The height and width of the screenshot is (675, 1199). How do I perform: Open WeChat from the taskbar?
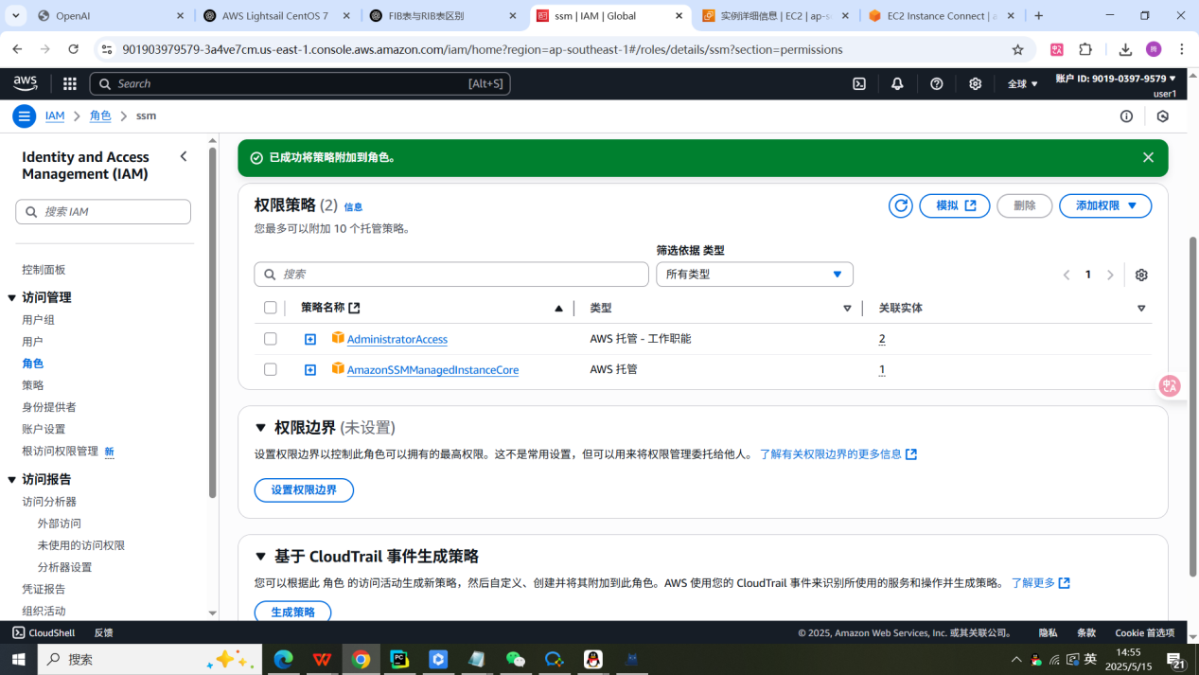coord(515,659)
